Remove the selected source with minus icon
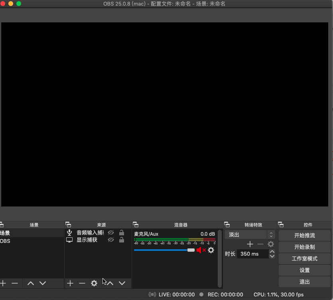Screen dimensions: 333x300 82,283
